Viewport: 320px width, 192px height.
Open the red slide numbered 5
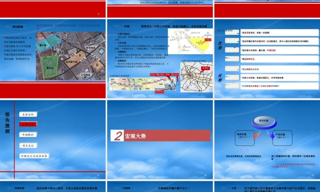pyautogui.click(x=53, y=9)
